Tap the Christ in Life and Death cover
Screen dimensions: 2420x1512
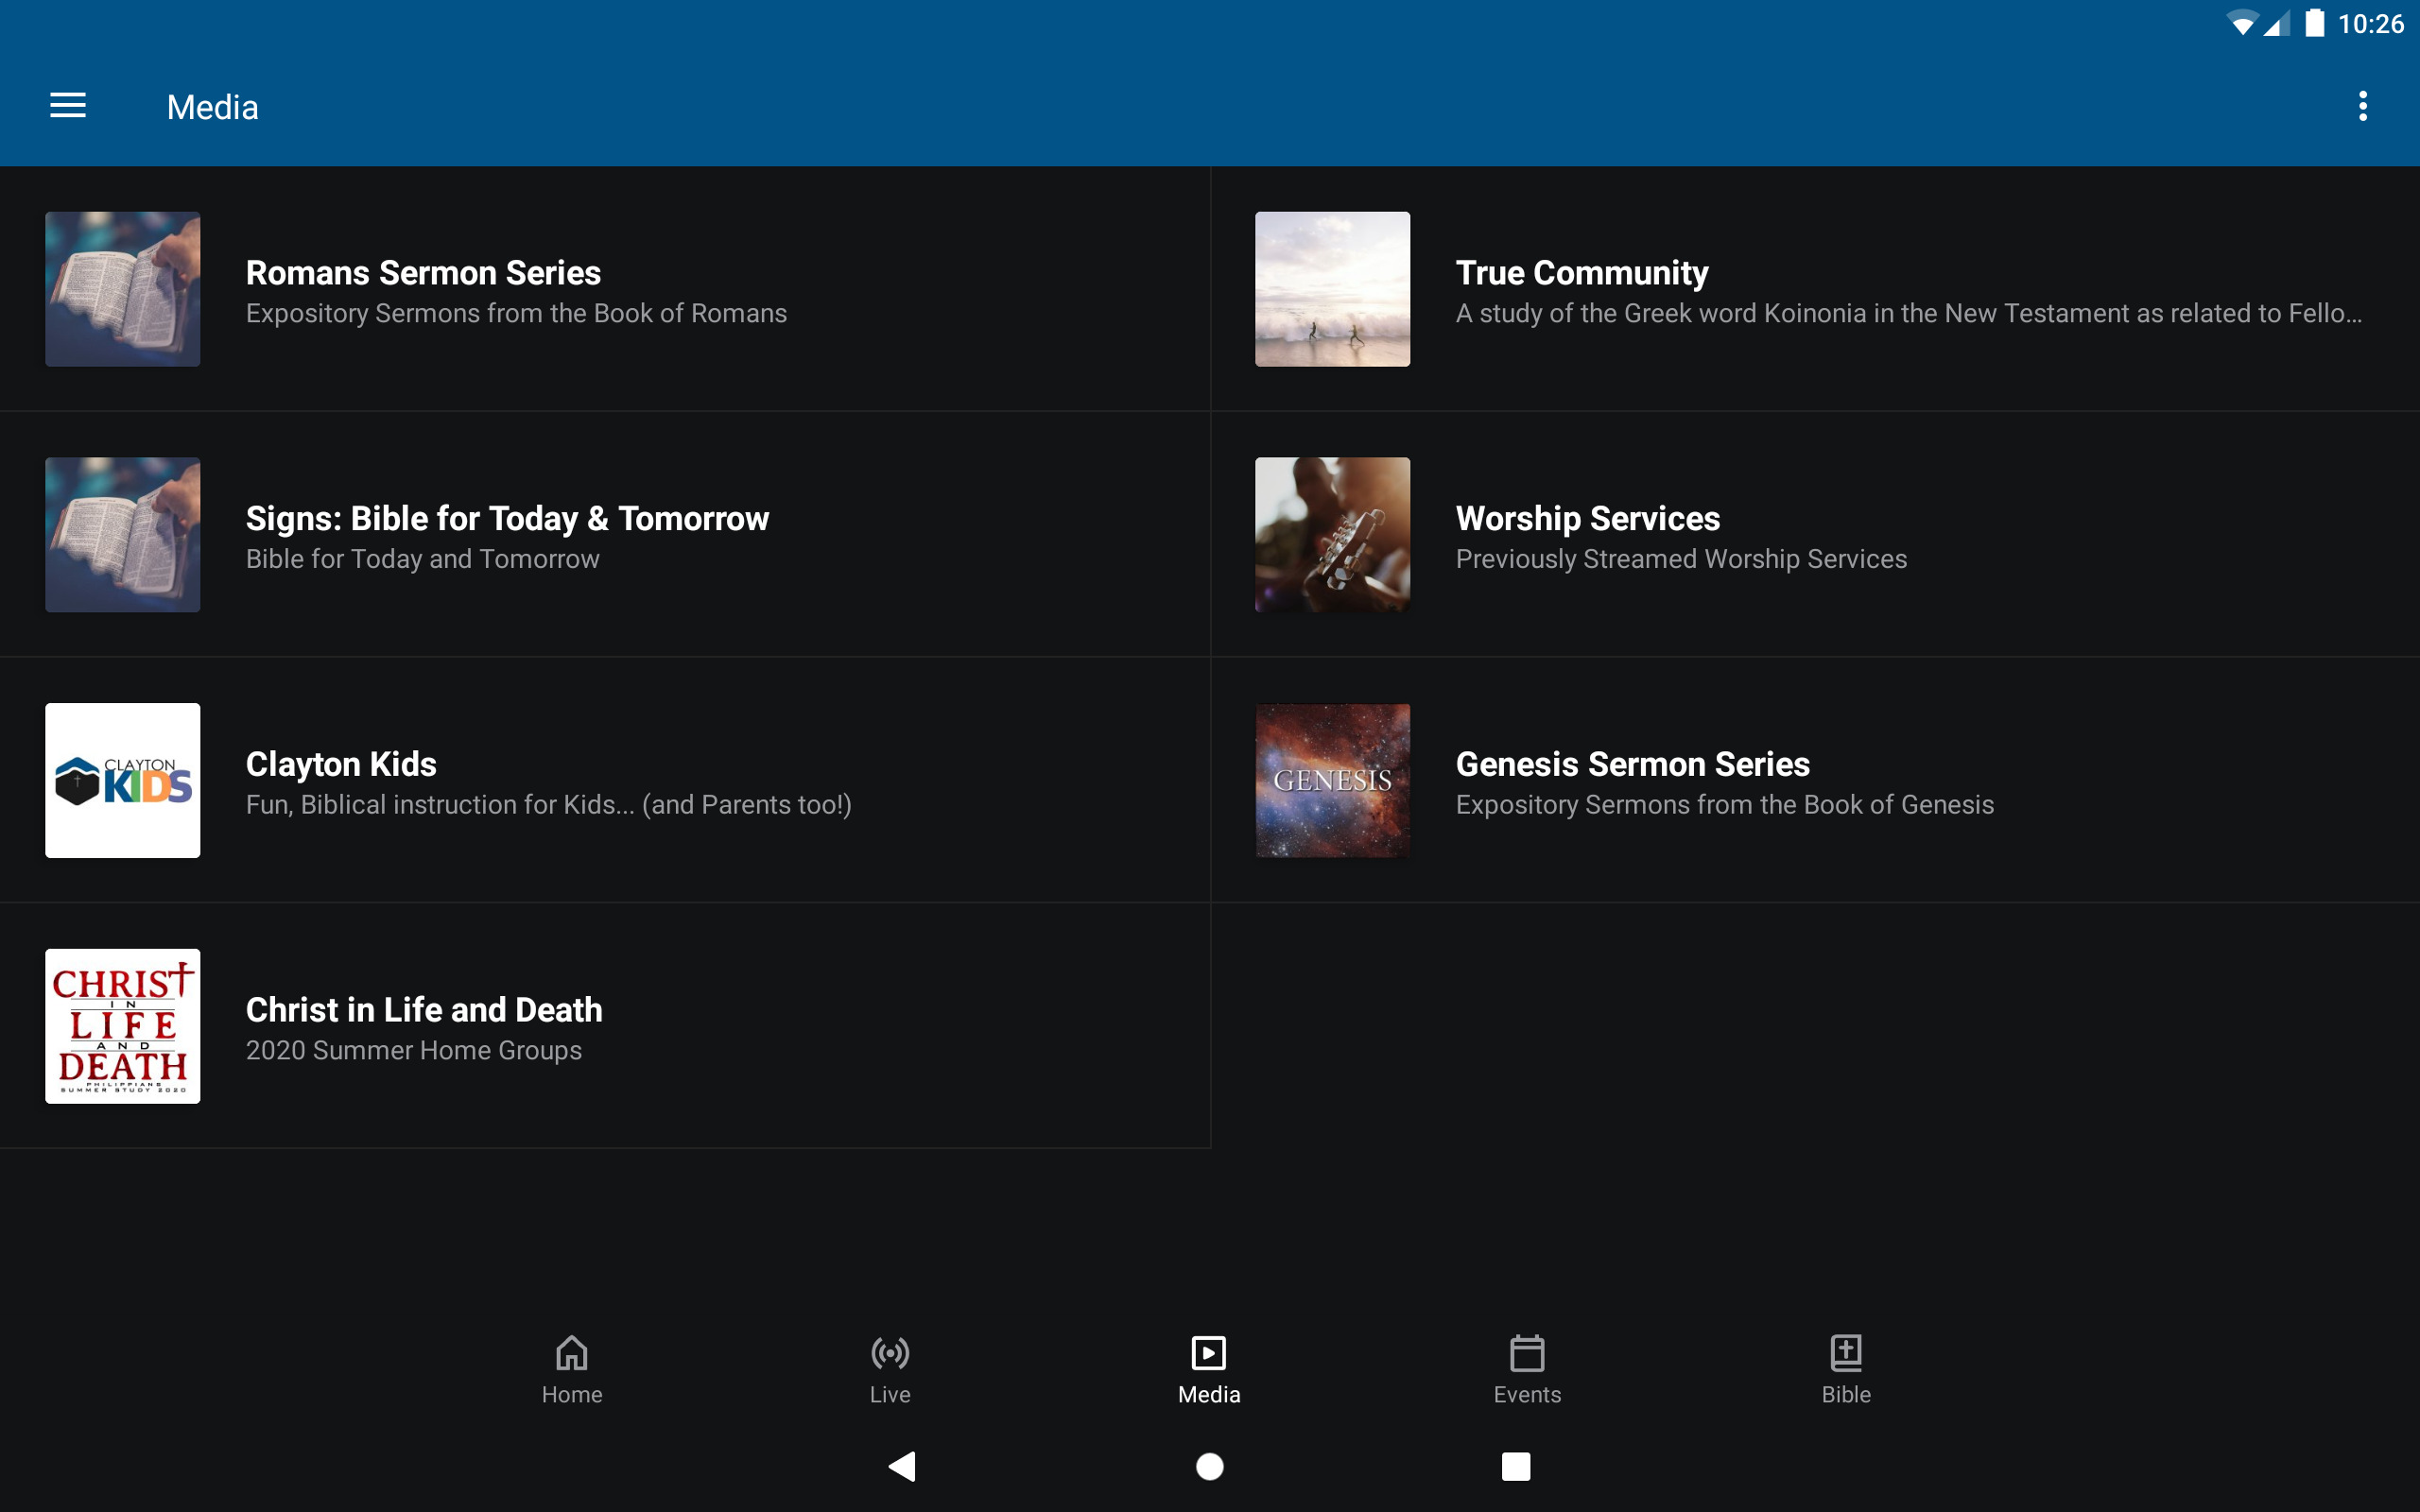pos(122,1026)
